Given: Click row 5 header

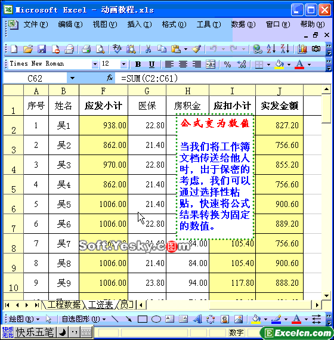Looking at the screenshot, I should (x=14, y=184).
